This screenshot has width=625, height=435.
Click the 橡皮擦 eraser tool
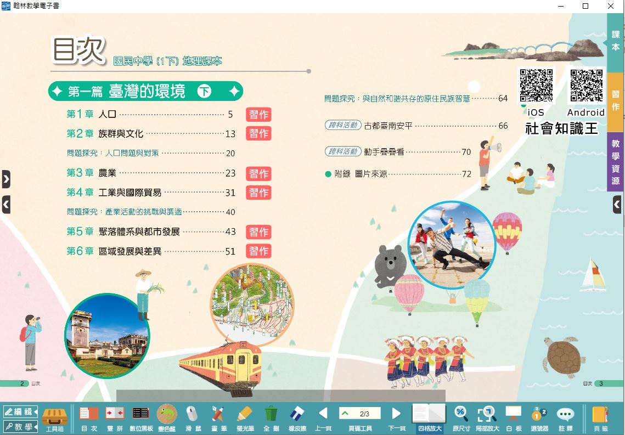[296, 418]
